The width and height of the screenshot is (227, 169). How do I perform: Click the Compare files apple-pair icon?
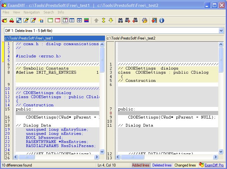click(4, 20)
